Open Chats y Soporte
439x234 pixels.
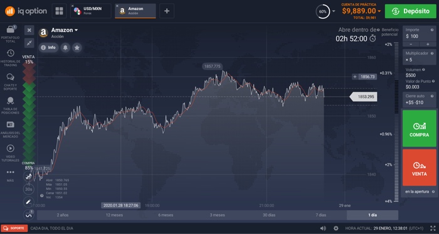pos(11,82)
